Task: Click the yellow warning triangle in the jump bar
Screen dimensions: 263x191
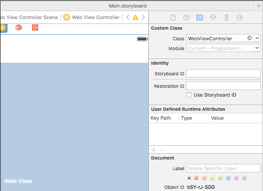Action: pyautogui.click(x=135, y=17)
